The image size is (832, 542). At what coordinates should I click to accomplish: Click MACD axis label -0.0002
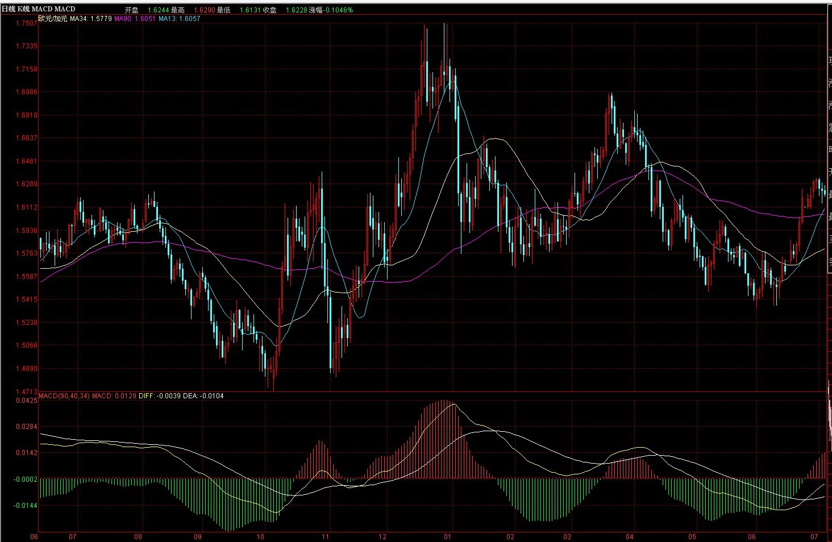pos(26,480)
